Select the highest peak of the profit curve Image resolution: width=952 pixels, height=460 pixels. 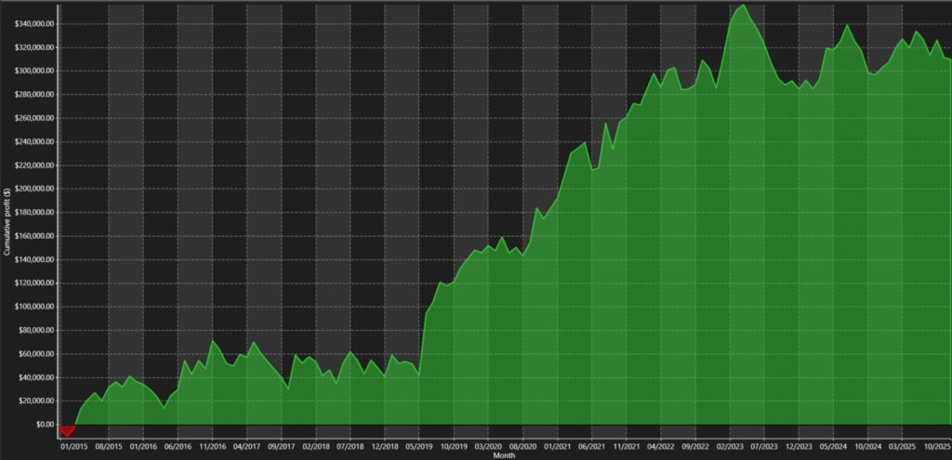pos(742,6)
